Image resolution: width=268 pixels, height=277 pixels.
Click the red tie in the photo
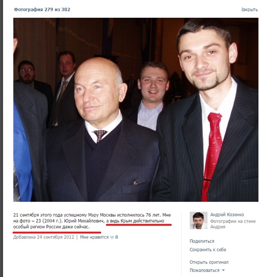(212, 155)
